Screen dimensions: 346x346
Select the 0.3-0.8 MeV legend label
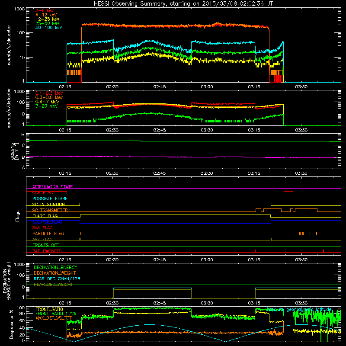[x=49, y=97]
